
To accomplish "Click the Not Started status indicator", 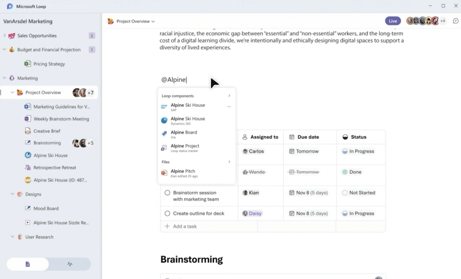I will click(x=359, y=193).
